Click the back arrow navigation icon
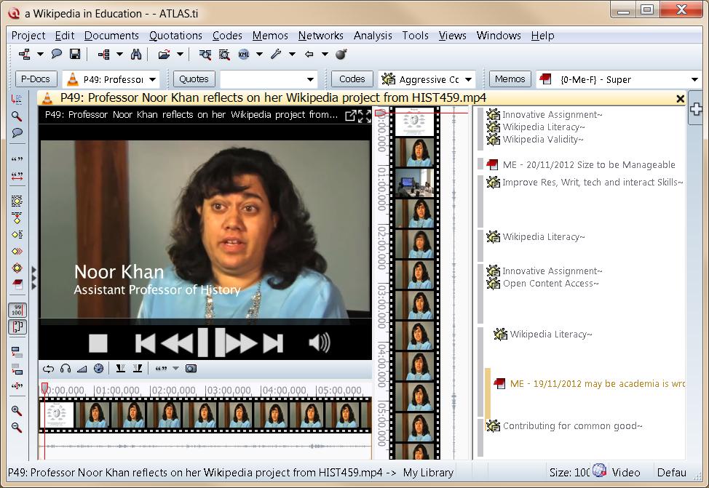Image resolution: width=709 pixels, height=488 pixels. point(309,55)
